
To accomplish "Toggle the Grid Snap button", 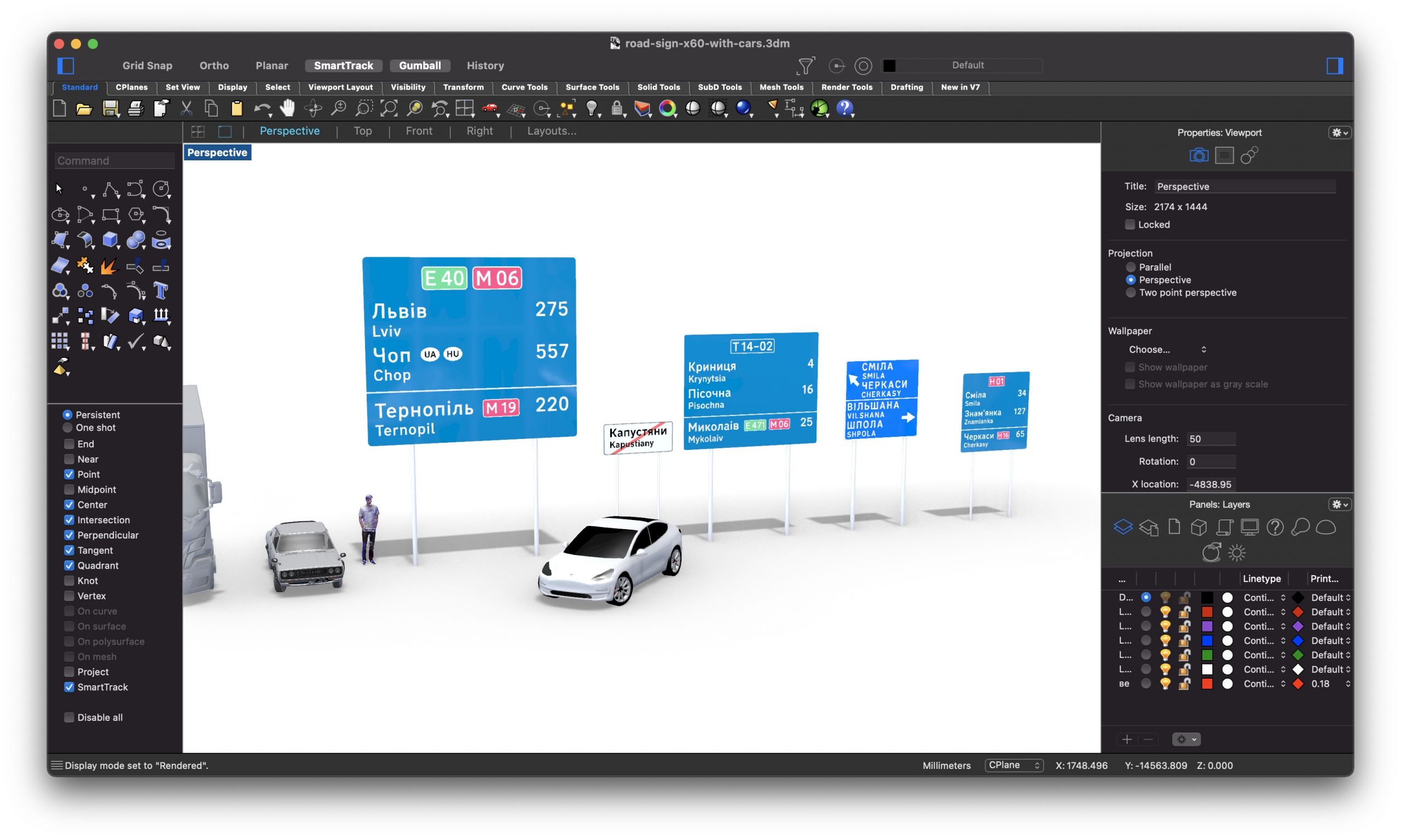I will (147, 66).
